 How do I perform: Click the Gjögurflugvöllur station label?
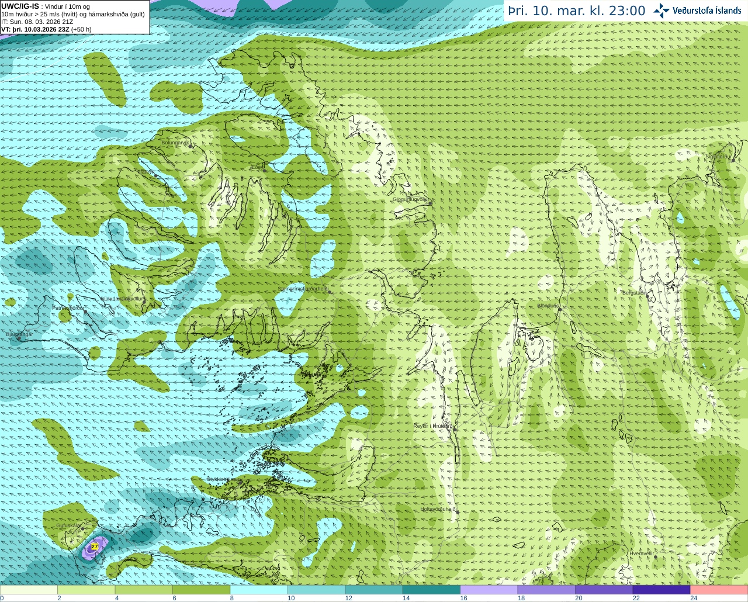coord(411,199)
